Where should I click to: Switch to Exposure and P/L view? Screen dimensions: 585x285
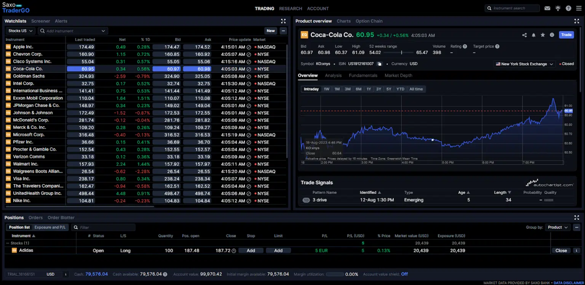click(x=50, y=227)
